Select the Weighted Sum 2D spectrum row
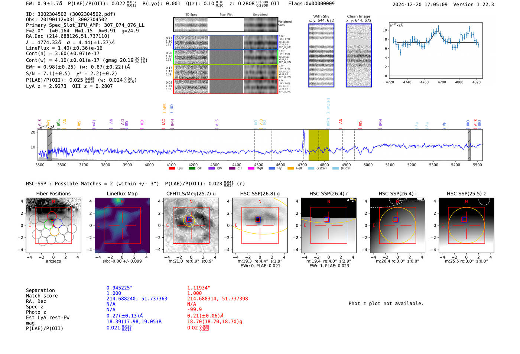Image resolution: width=520 pixels, height=354 pixels. (225, 25)
